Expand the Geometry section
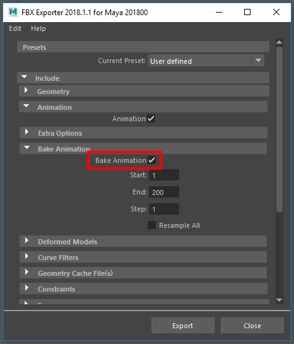Viewport: 294px width, 344px height. coord(26,90)
